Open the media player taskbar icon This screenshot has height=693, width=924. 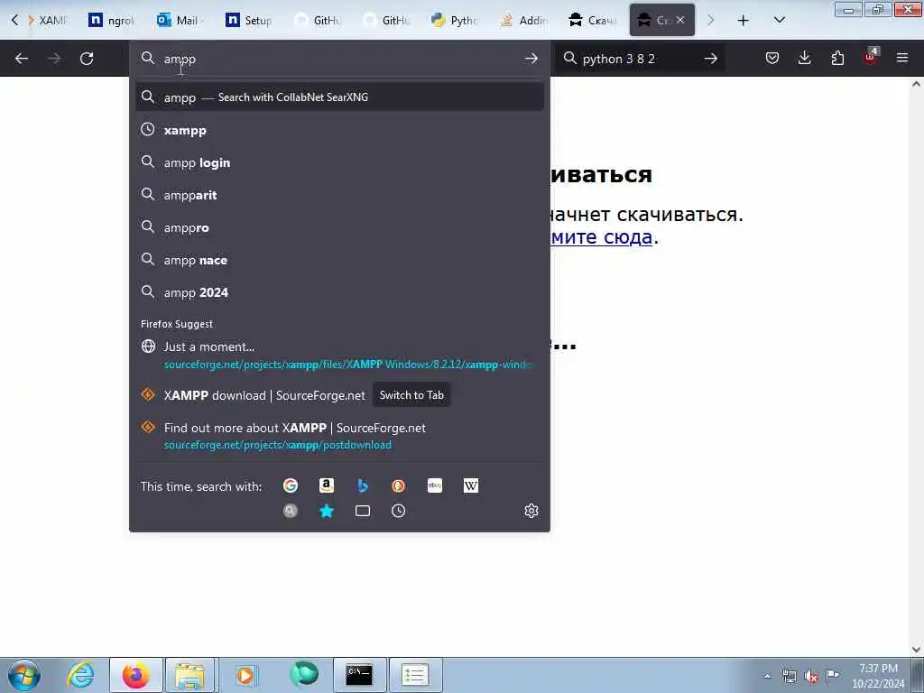(245, 675)
